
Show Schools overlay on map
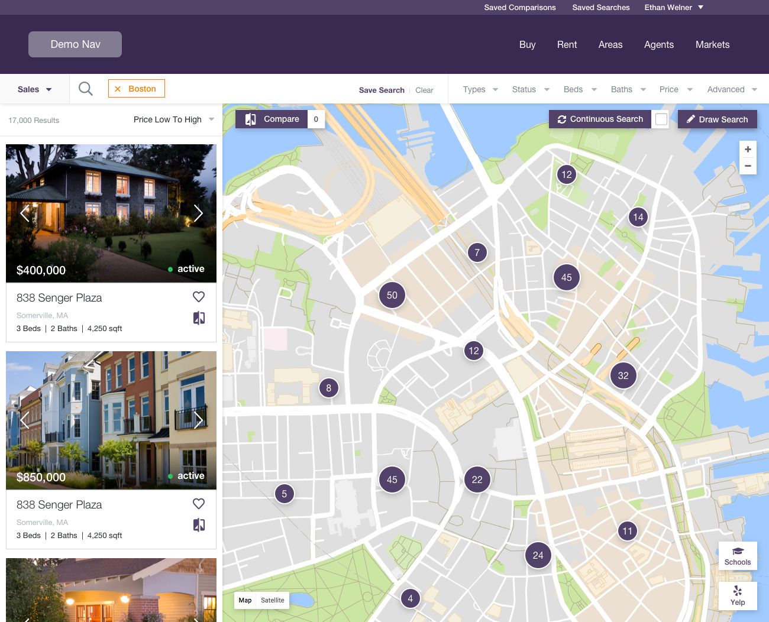(737, 556)
